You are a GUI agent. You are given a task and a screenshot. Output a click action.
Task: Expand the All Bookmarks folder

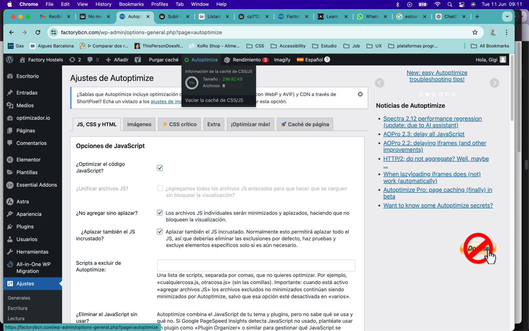tap(490, 46)
